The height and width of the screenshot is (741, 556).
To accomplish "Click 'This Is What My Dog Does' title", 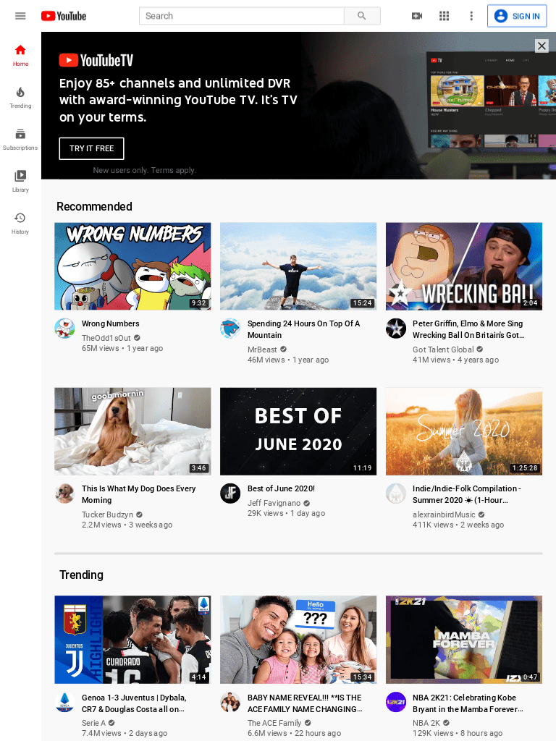I will (x=138, y=494).
